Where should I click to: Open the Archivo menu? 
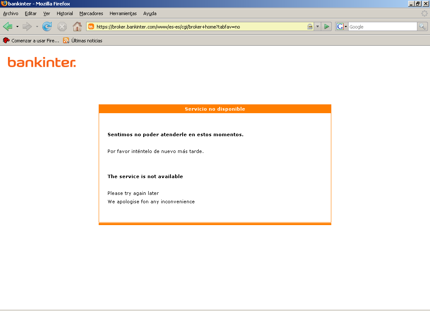10,13
